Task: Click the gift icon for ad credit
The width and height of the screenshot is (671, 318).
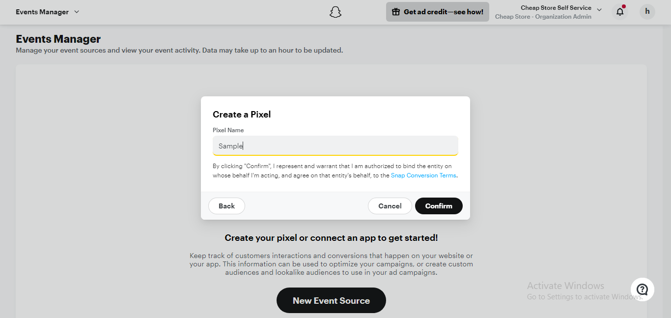Action: click(x=396, y=12)
